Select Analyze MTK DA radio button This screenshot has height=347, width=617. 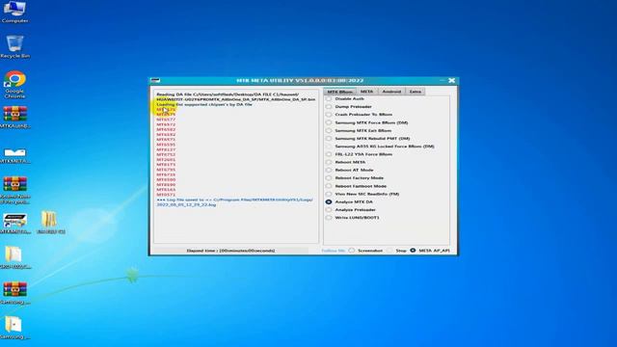pyautogui.click(x=329, y=201)
